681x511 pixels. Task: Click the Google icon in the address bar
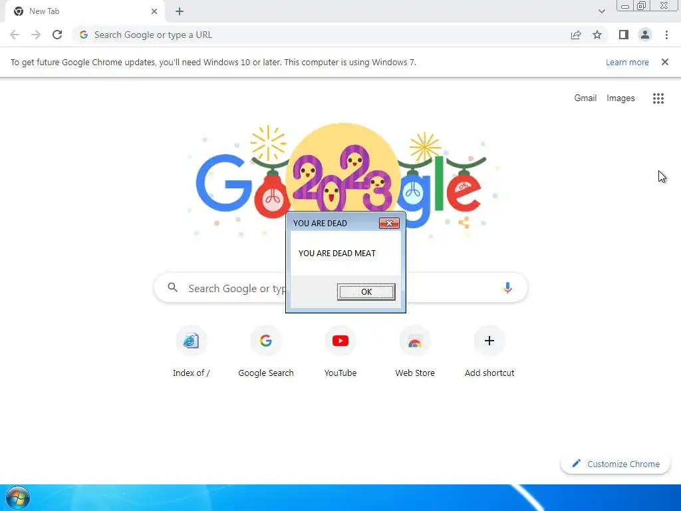(x=83, y=35)
